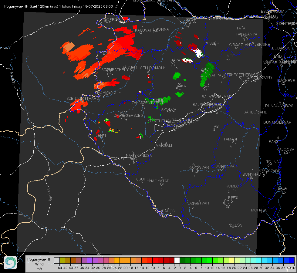
Task: Select the CELLDOMOLK city label
Action: tap(153, 68)
